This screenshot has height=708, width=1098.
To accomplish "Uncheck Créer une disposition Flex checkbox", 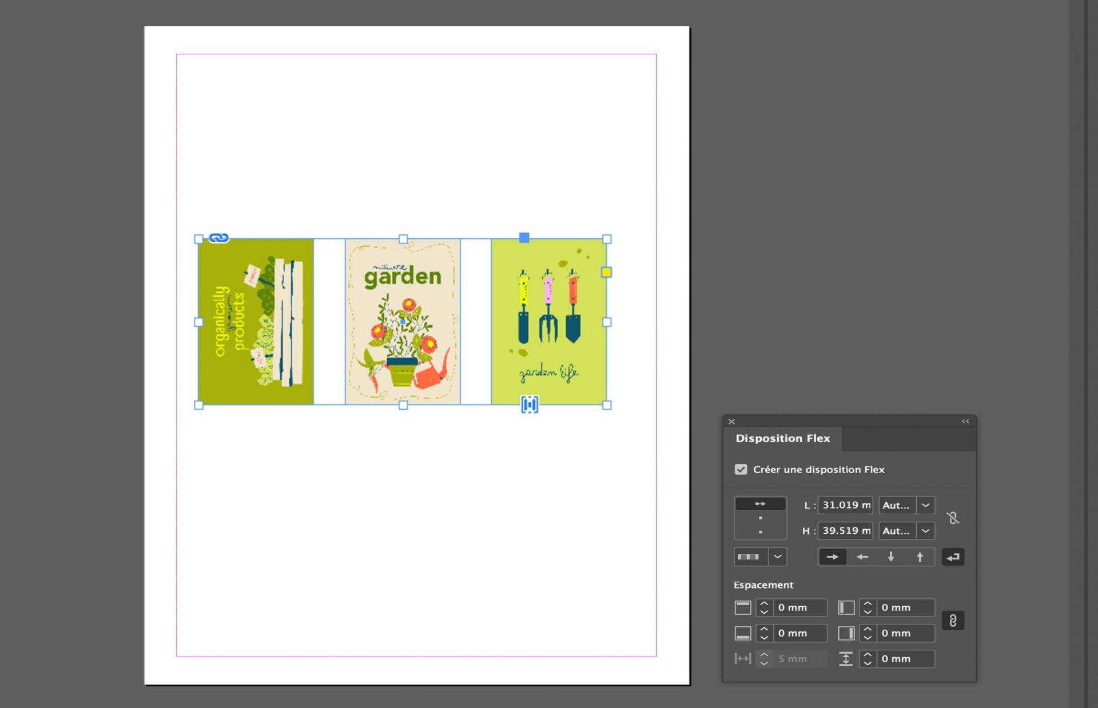I will [x=741, y=469].
